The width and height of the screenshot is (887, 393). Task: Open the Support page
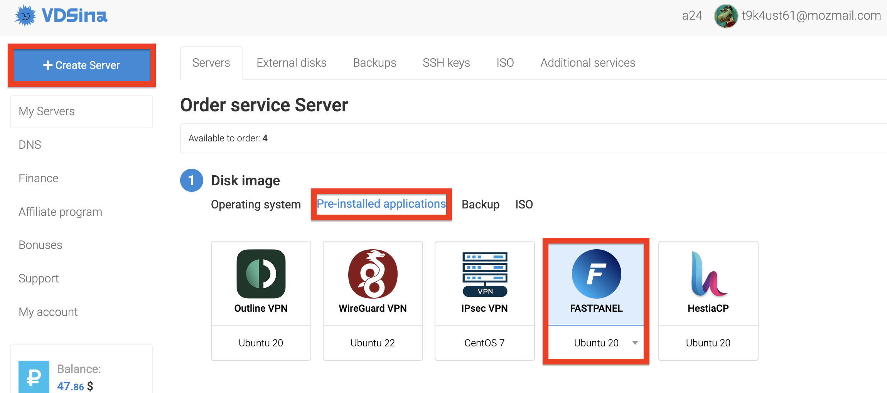pos(39,279)
